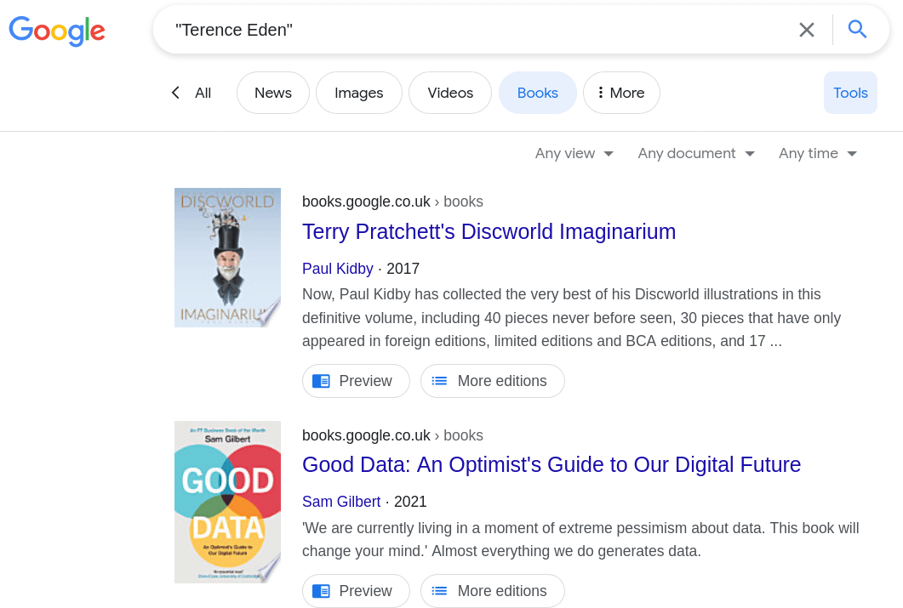Open the Any document filter dropdown

(695, 154)
